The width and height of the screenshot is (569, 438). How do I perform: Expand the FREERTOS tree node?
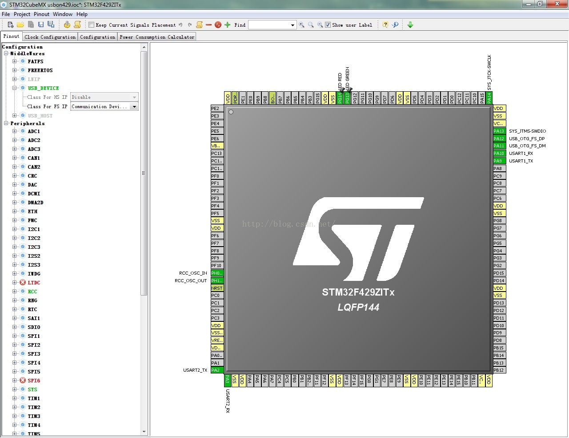point(15,70)
